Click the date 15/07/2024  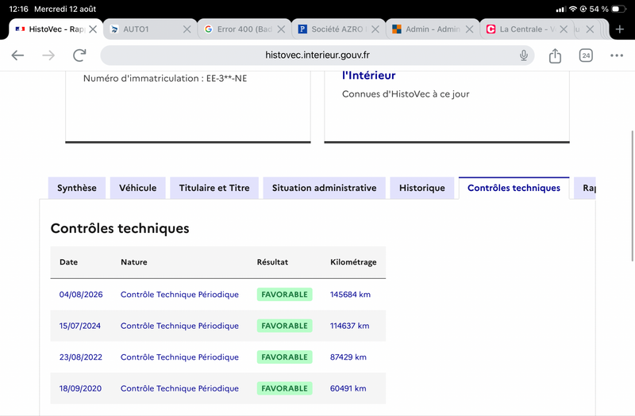pyautogui.click(x=80, y=326)
